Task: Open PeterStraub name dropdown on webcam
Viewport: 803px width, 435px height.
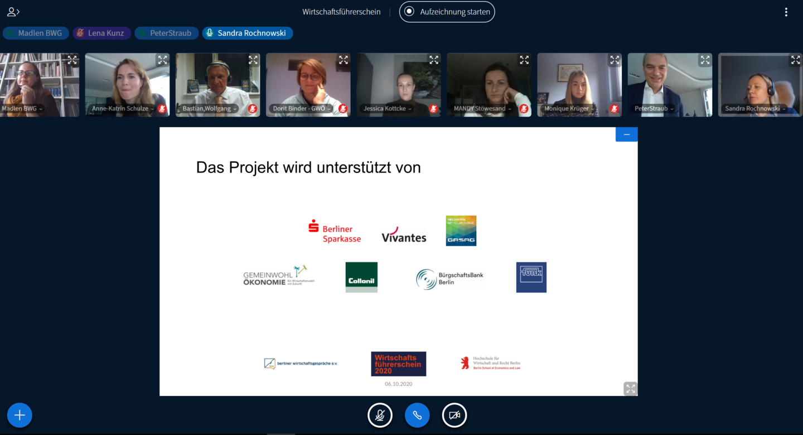Action: click(655, 109)
